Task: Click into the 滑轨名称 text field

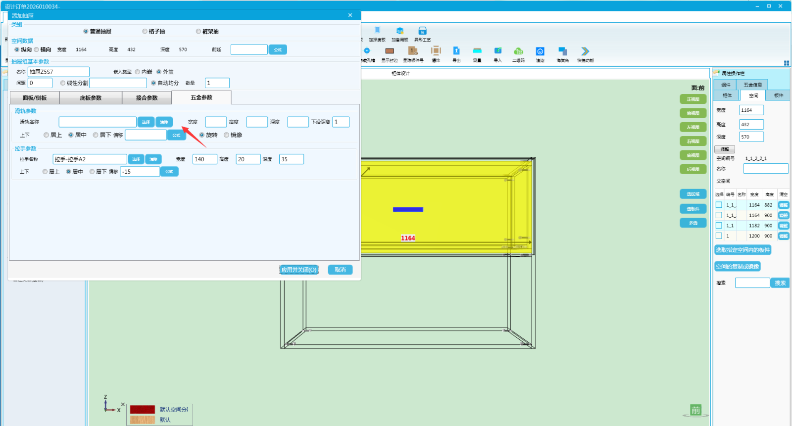Action: point(98,122)
